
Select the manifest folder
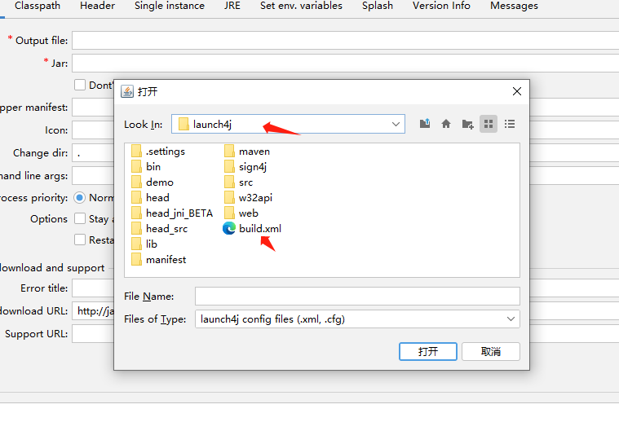coord(159,260)
